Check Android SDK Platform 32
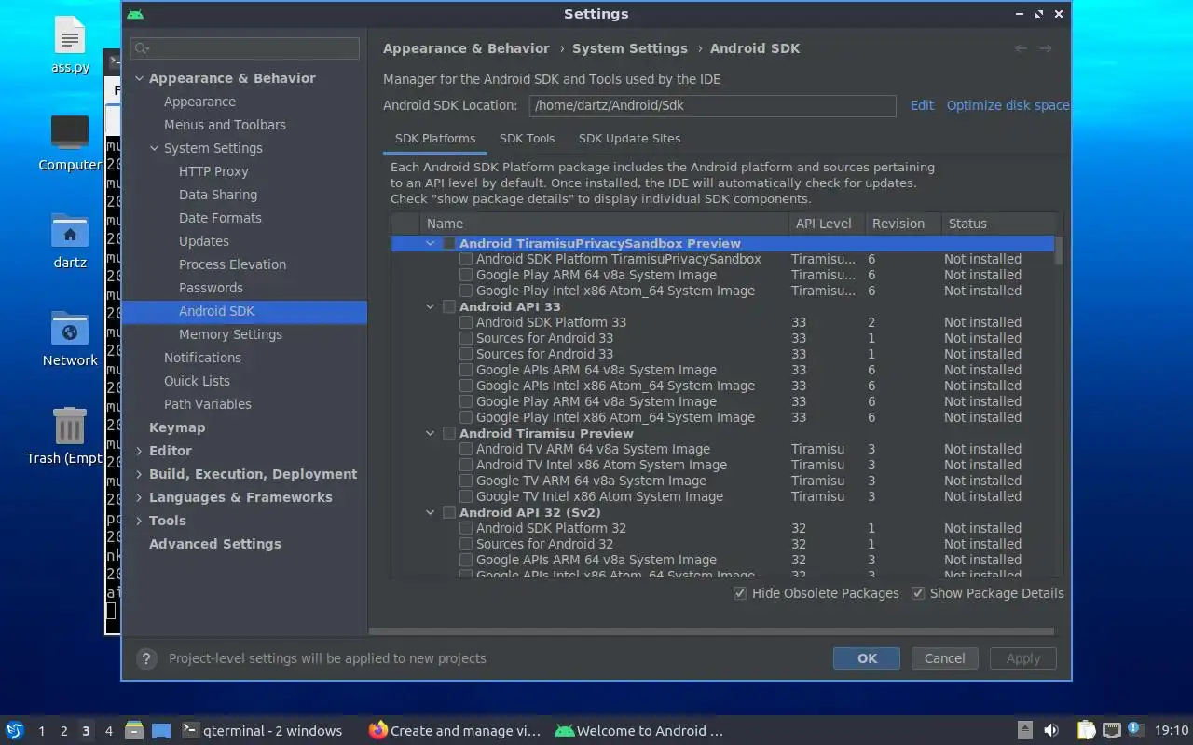The height and width of the screenshot is (745, 1193). 466,528
